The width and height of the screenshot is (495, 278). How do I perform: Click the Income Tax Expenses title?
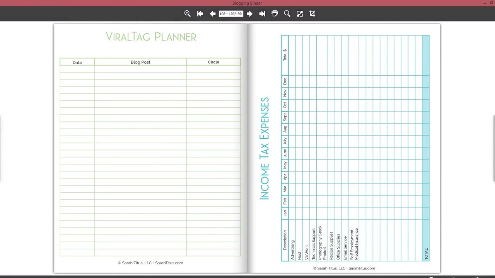pos(264,148)
